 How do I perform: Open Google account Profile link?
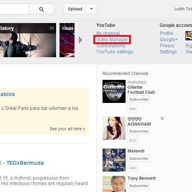tap(166, 33)
